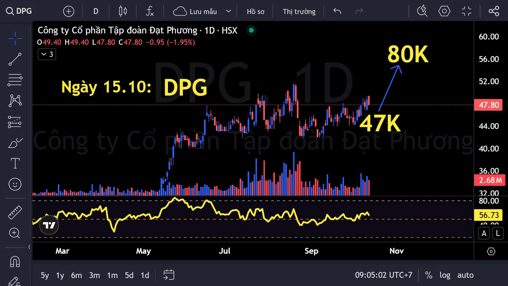Select the ruler measure tool
The height and width of the screenshot is (286, 508).
[x=15, y=212]
